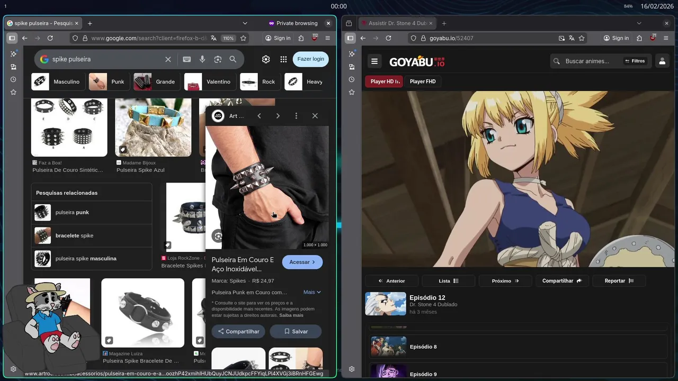This screenshot has width=678, height=381.
Task: Open three-dot options in image preview panel
Action: (296, 116)
